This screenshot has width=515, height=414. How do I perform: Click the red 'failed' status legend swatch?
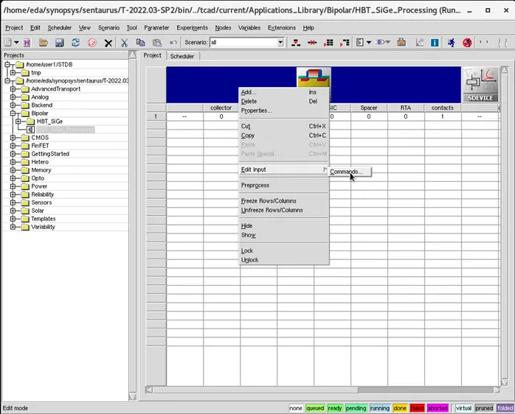pos(417,408)
